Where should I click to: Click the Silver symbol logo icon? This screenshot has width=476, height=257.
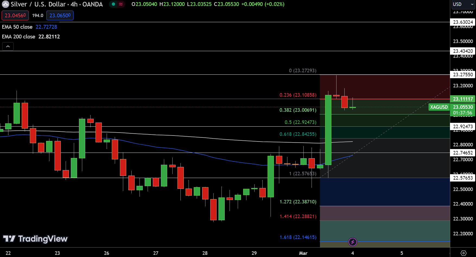5,4
